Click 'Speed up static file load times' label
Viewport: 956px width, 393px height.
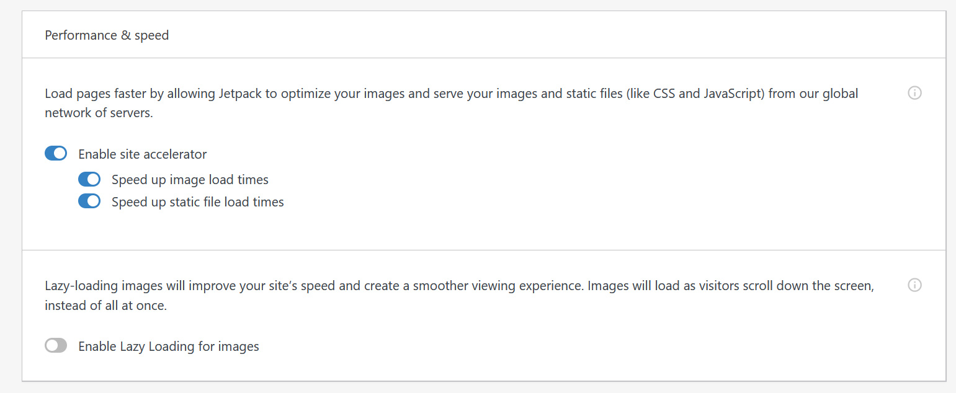click(x=198, y=202)
